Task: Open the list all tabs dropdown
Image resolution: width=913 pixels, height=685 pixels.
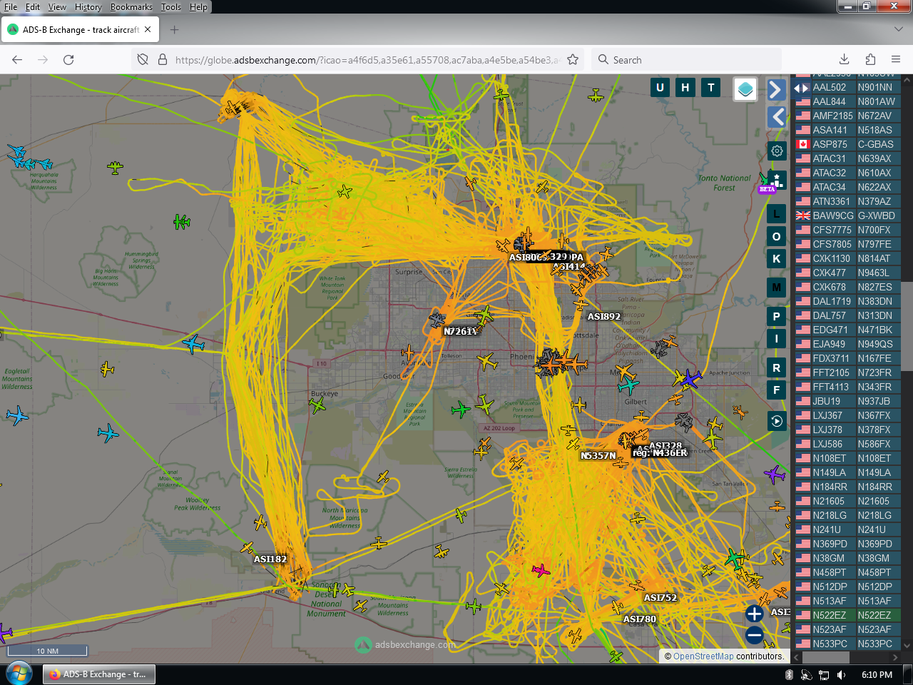Action: pyautogui.click(x=898, y=29)
